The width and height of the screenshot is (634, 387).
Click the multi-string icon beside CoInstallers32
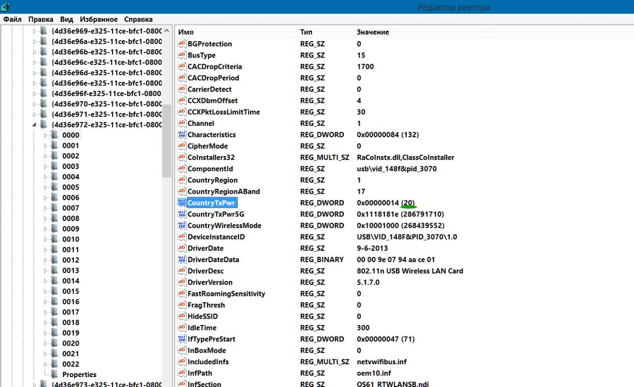tap(182, 158)
